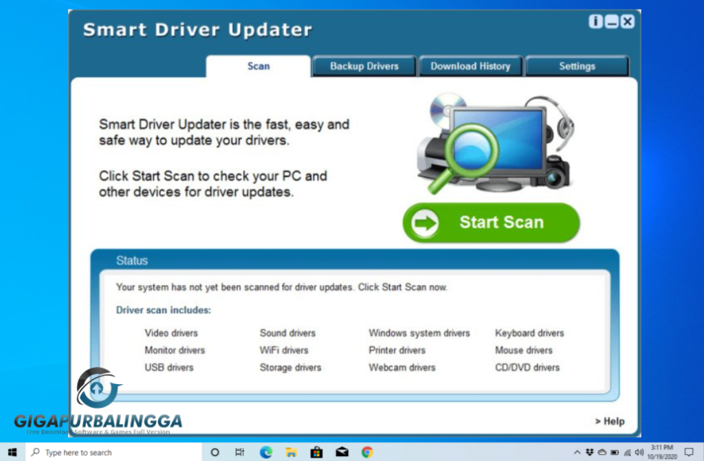Open Microsoft Edge from the taskbar
The image size is (704, 461).
pos(265,451)
